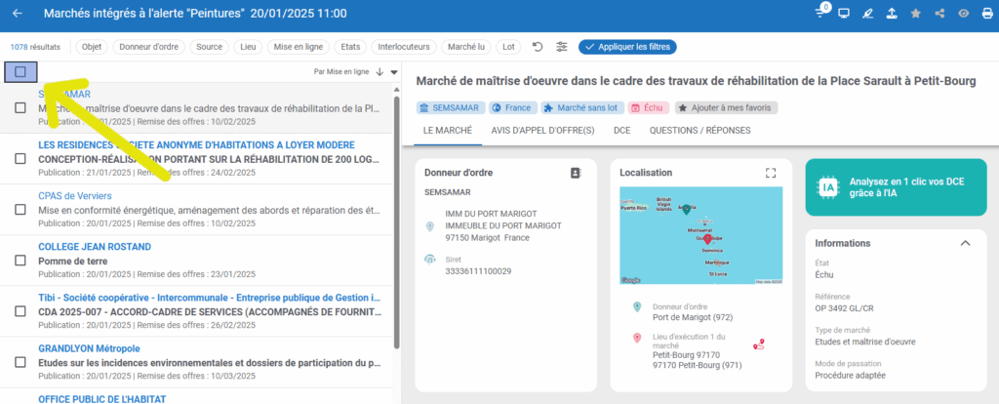
Task: Expand the Localisation map to fullscreen
Action: click(771, 173)
